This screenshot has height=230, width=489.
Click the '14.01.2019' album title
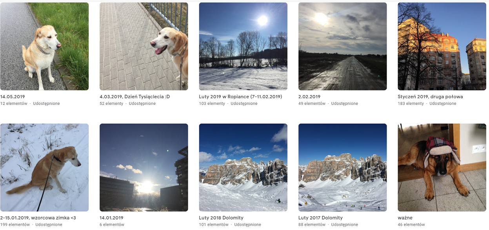tap(111, 218)
